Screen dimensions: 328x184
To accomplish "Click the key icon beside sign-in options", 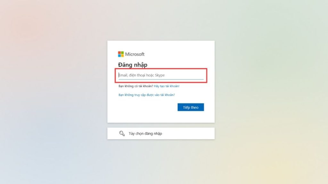I will point(122,133).
